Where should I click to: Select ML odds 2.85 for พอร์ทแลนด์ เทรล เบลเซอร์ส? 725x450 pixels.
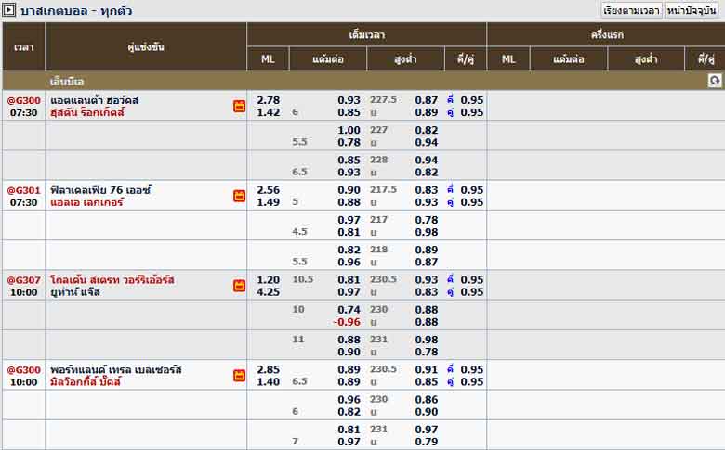click(x=268, y=370)
